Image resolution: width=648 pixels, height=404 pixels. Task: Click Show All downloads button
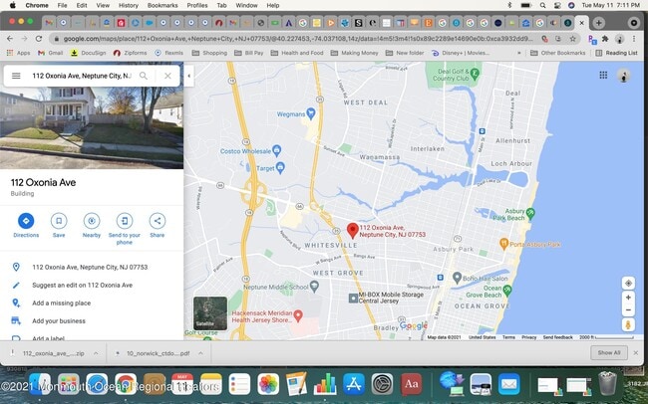(x=609, y=353)
